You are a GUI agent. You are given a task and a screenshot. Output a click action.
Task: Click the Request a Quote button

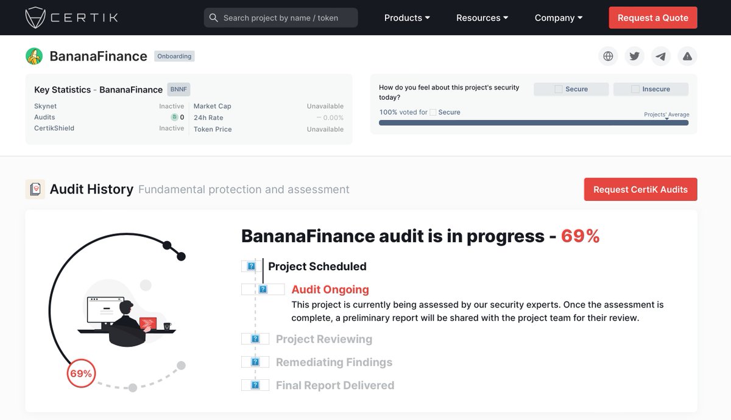(x=652, y=18)
